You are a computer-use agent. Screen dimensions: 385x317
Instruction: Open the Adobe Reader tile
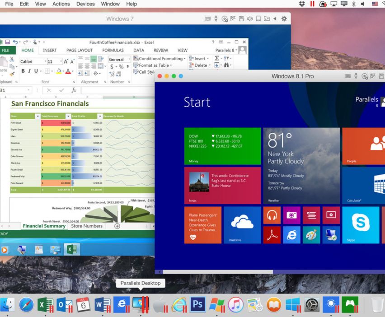coord(272,235)
